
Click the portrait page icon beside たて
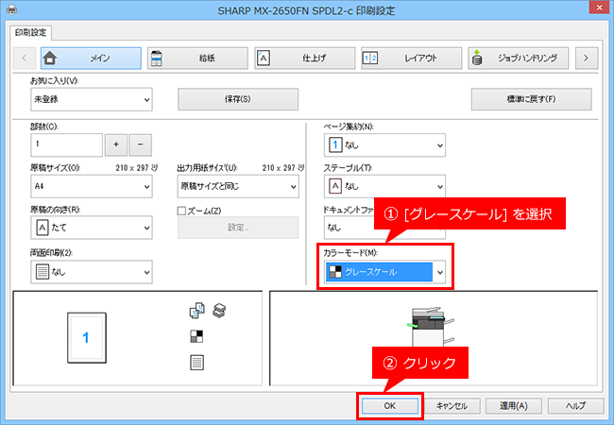(x=43, y=228)
